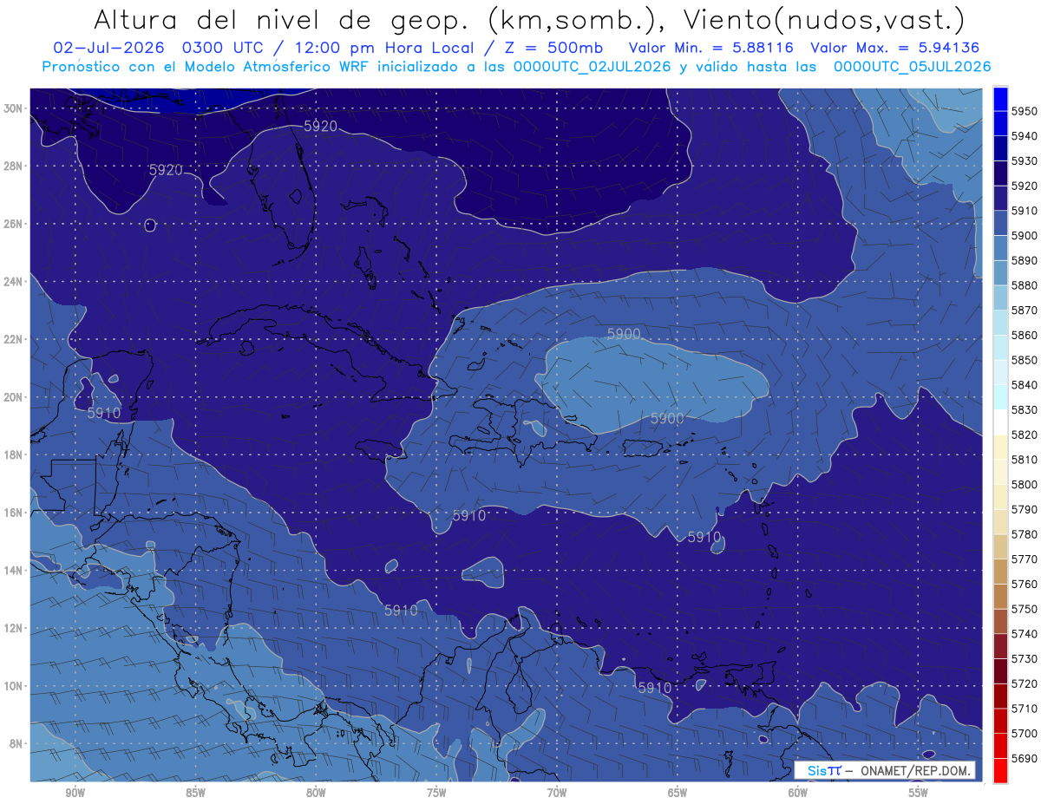Click the '60W' longitude axis label
The height and width of the screenshot is (804, 1041).
[x=798, y=792]
